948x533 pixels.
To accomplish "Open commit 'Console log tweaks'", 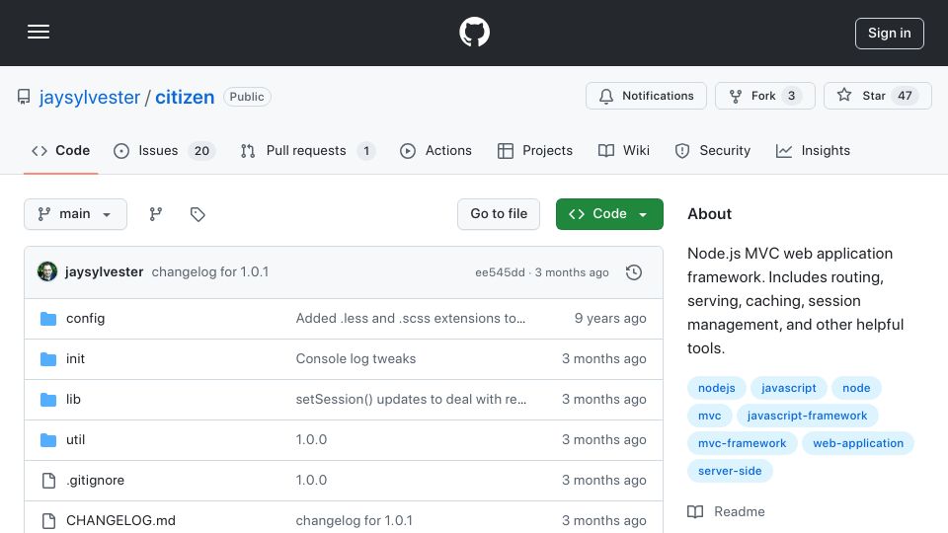I will click(x=355, y=359).
